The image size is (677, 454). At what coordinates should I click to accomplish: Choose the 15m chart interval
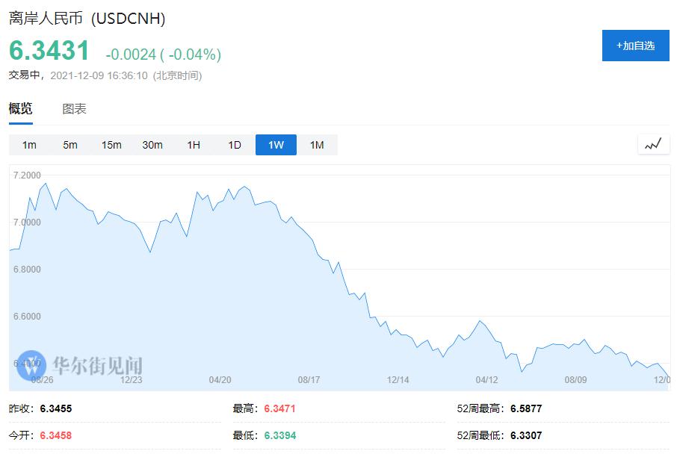point(111,145)
